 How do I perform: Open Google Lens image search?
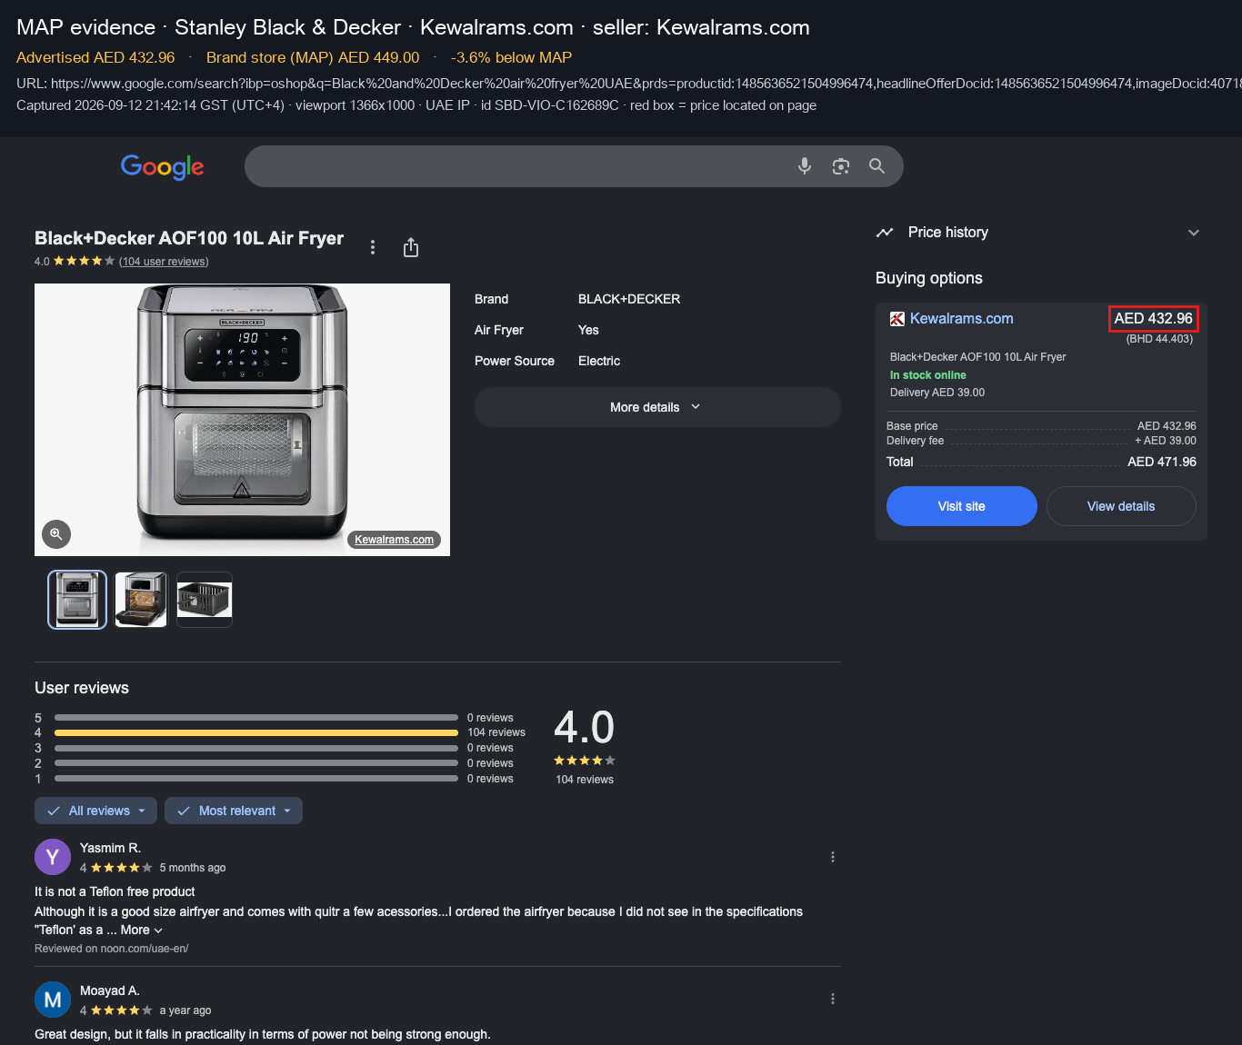[841, 166]
